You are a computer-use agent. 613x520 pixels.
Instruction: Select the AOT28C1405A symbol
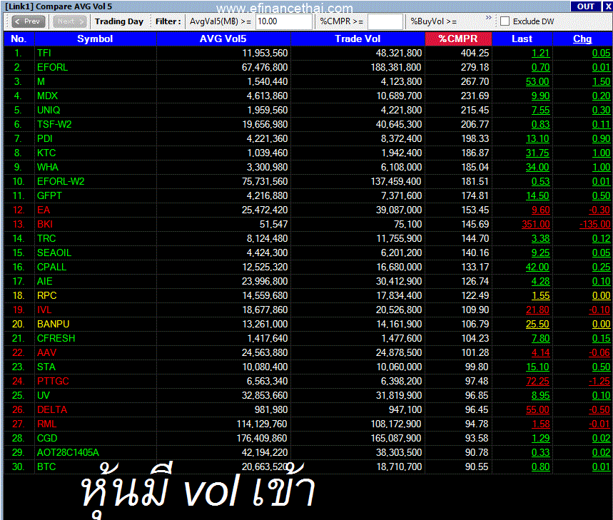(68, 452)
